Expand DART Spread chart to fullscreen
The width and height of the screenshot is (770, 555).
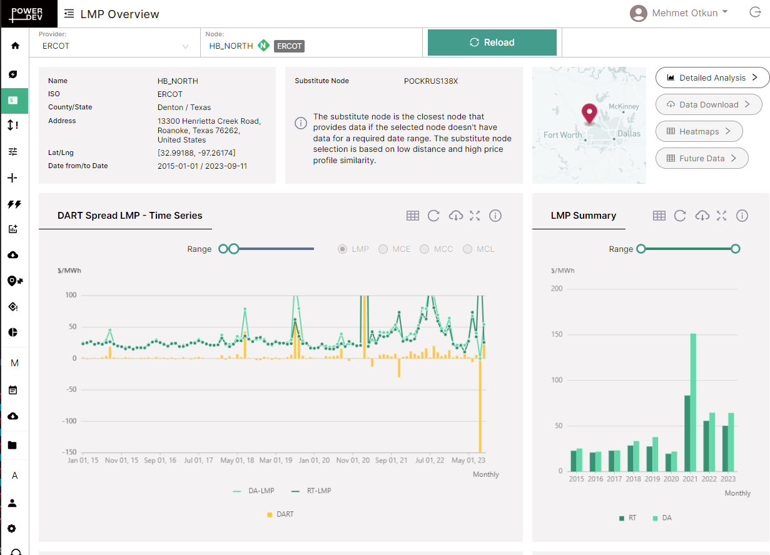[x=475, y=216]
